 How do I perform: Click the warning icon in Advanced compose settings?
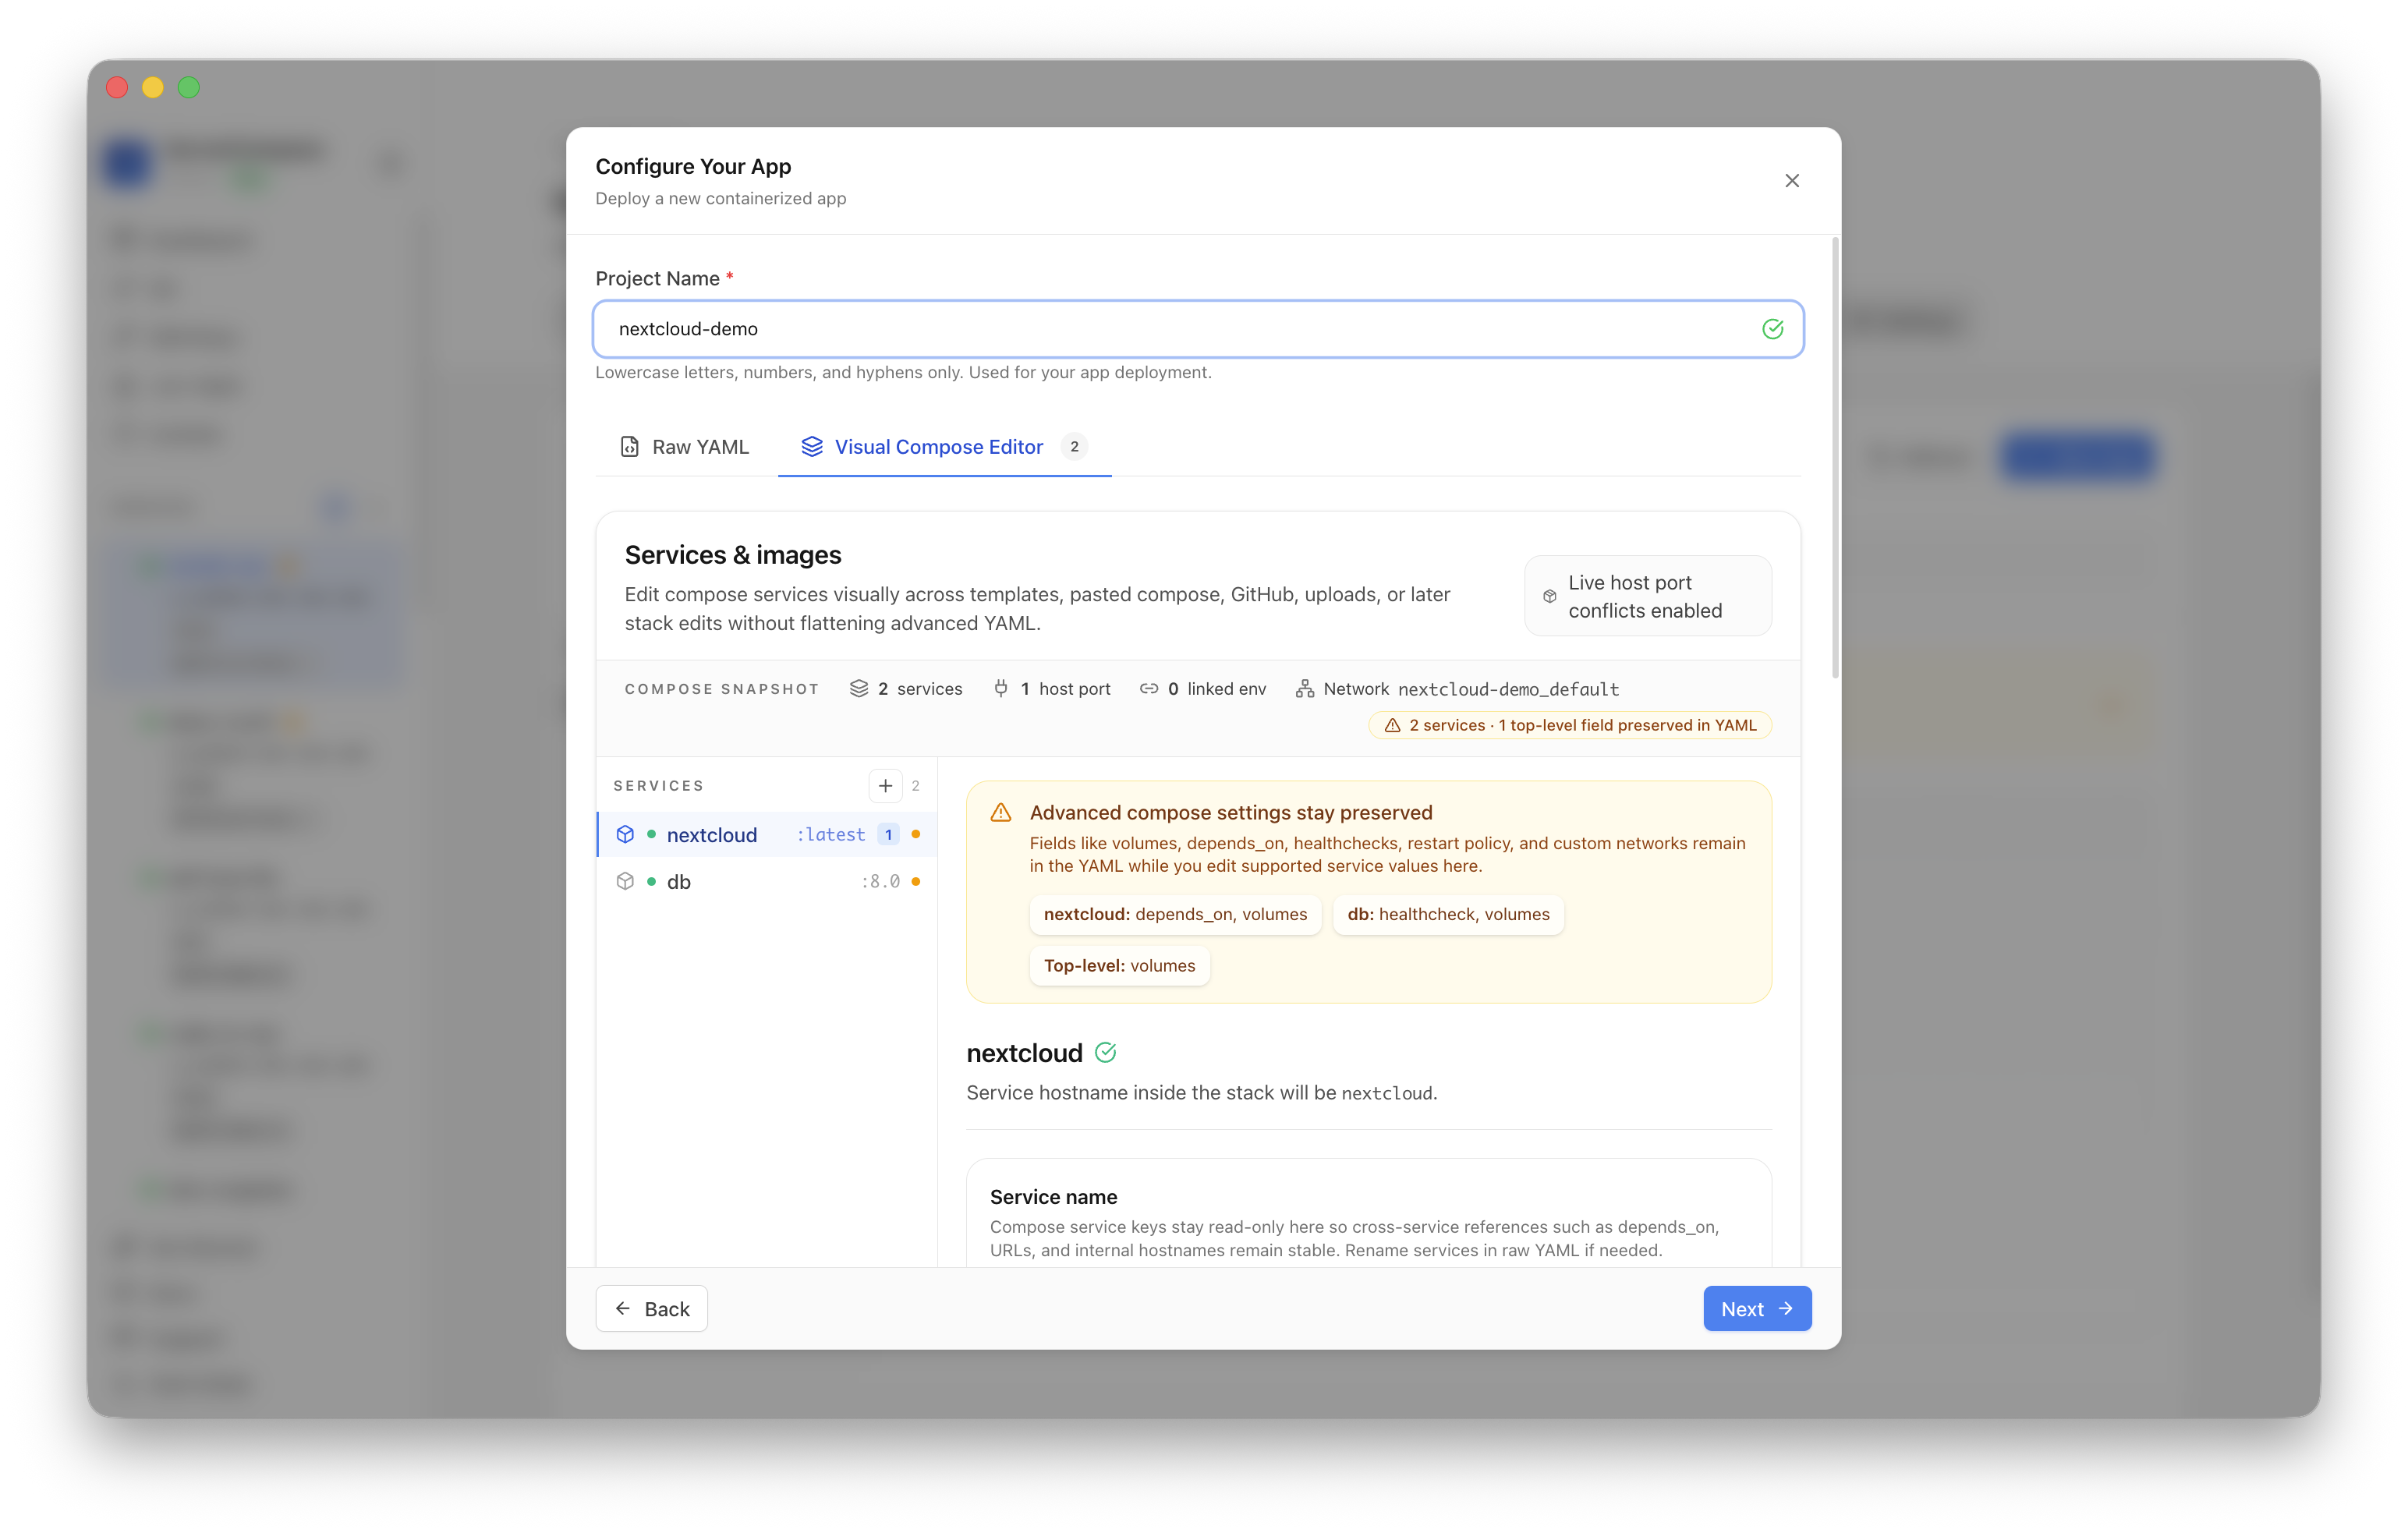1000,813
